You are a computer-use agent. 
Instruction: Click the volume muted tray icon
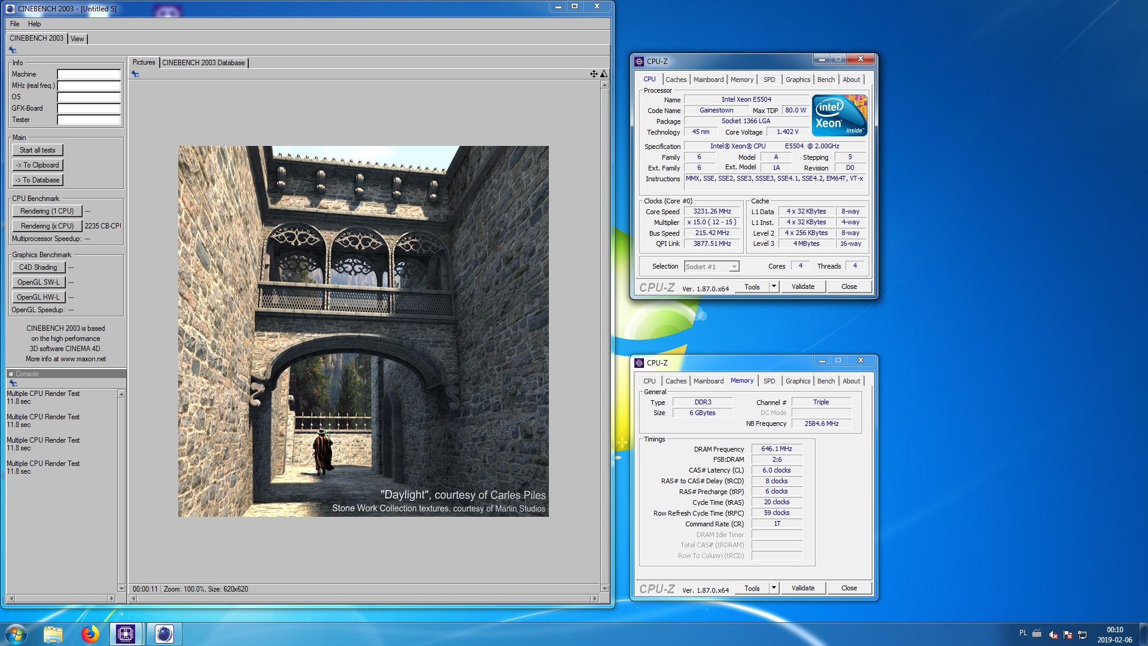[x=1053, y=635]
